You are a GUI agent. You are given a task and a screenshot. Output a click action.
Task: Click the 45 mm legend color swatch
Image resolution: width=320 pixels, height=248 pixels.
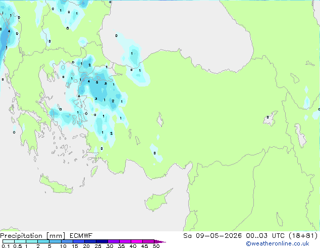click(x=148, y=241)
